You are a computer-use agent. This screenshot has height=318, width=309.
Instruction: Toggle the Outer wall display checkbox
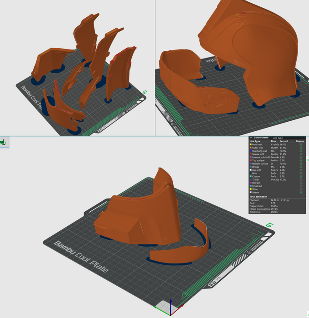click(300, 148)
